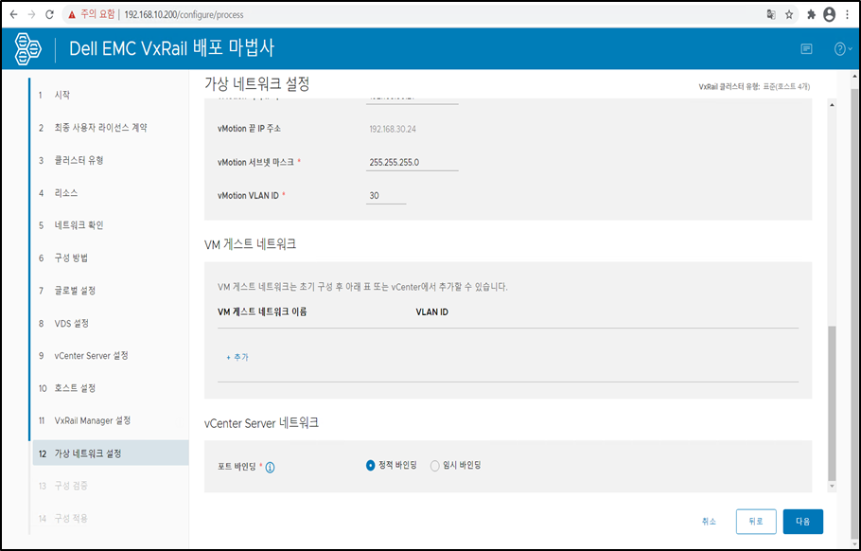The image size is (861, 551).
Task: Click the Dell EMC VxRail 배포 마법사 title
Action: coord(172,48)
